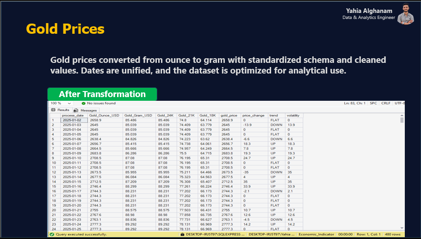
Task: Select the process_date column header
Action: [74, 116]
